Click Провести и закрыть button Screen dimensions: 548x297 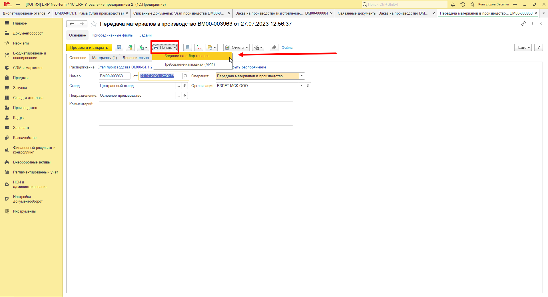(89, 47)
